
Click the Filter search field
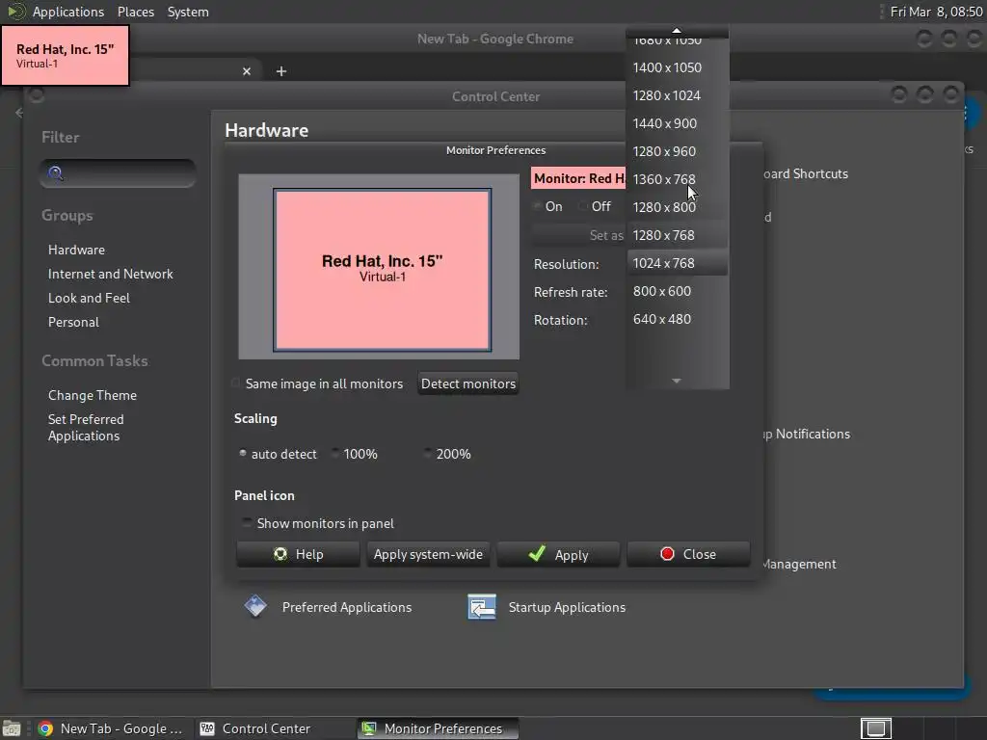[x=118, y=173]
